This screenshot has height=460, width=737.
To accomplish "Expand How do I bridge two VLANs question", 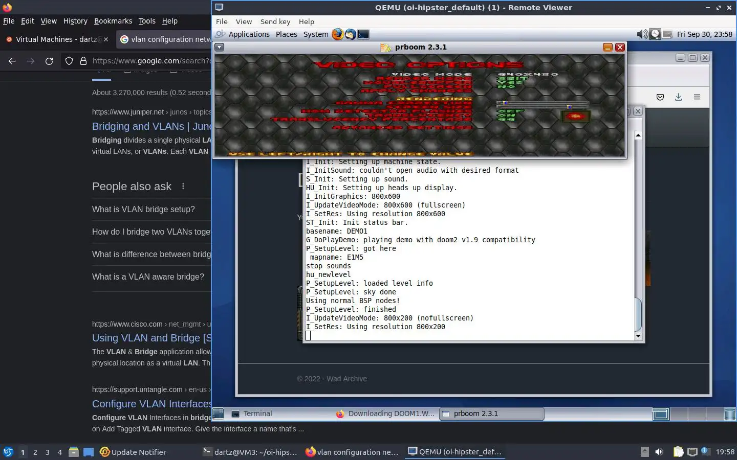I will [x=151, y=232].
